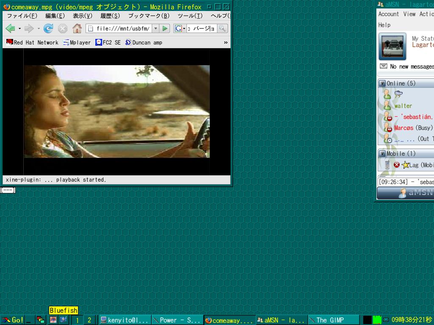Show more bookmarks via chevron overflow
This screenshot has height=325, width=434.
pos(225,42)
